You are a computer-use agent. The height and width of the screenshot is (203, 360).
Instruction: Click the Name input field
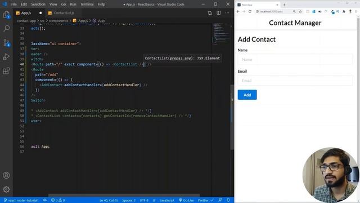295,59
